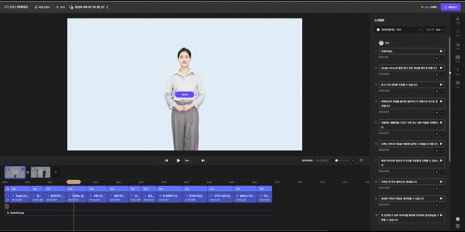Add a new line after script 2

(436, 75)
